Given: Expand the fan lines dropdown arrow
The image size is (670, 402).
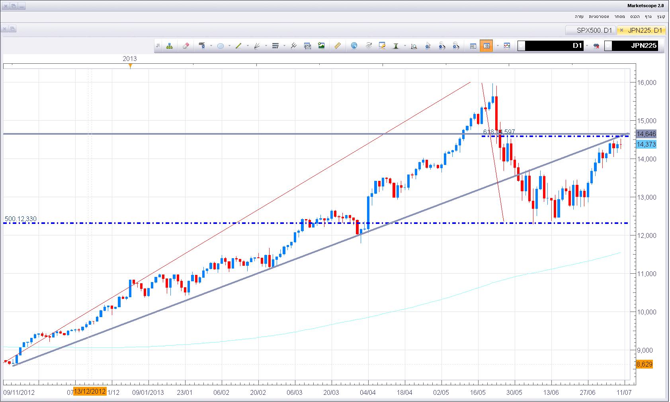Looking at the screenshot, I should point(266,46).
